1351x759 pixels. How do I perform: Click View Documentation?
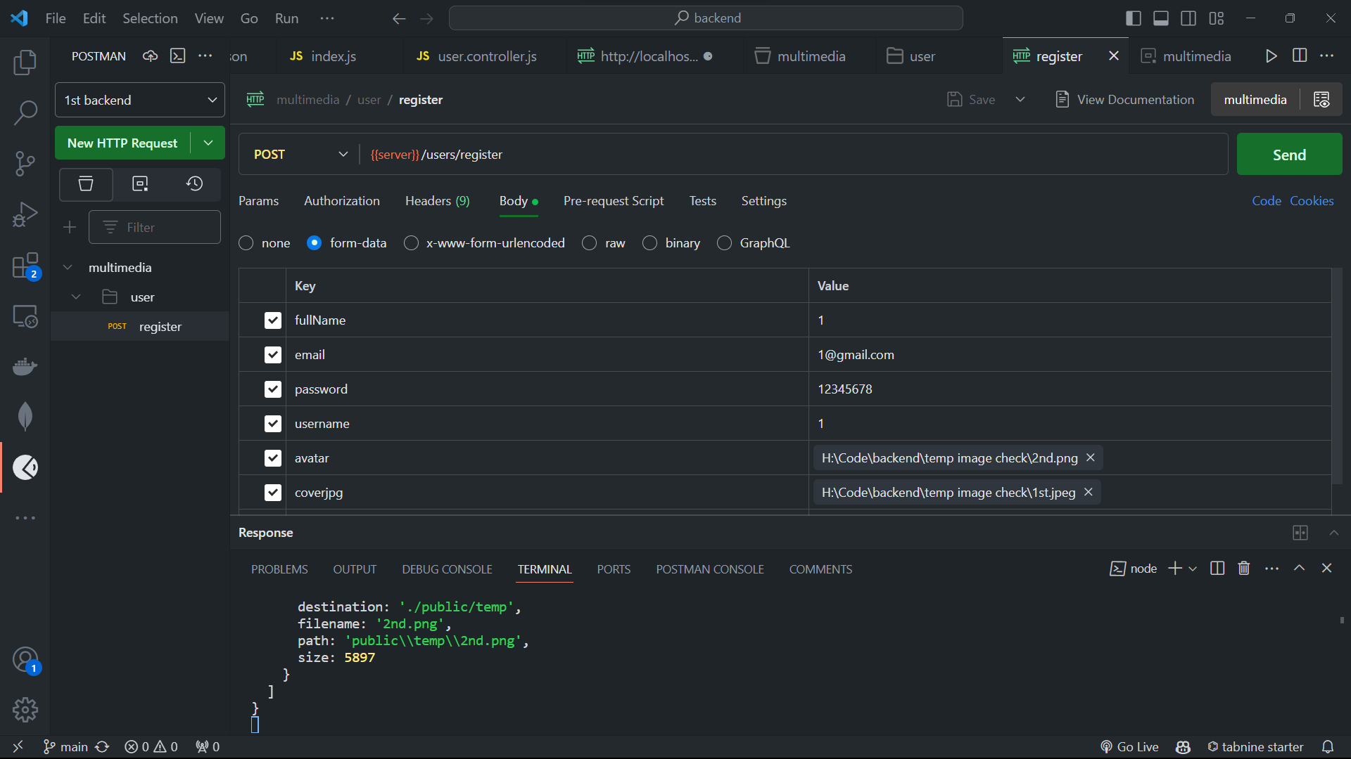[x=1125, y=100]
